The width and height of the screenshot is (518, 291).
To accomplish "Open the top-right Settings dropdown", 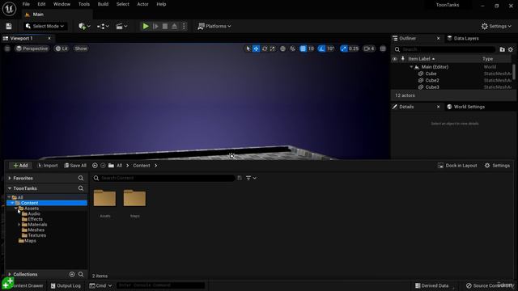I will (x=496, y=27).
